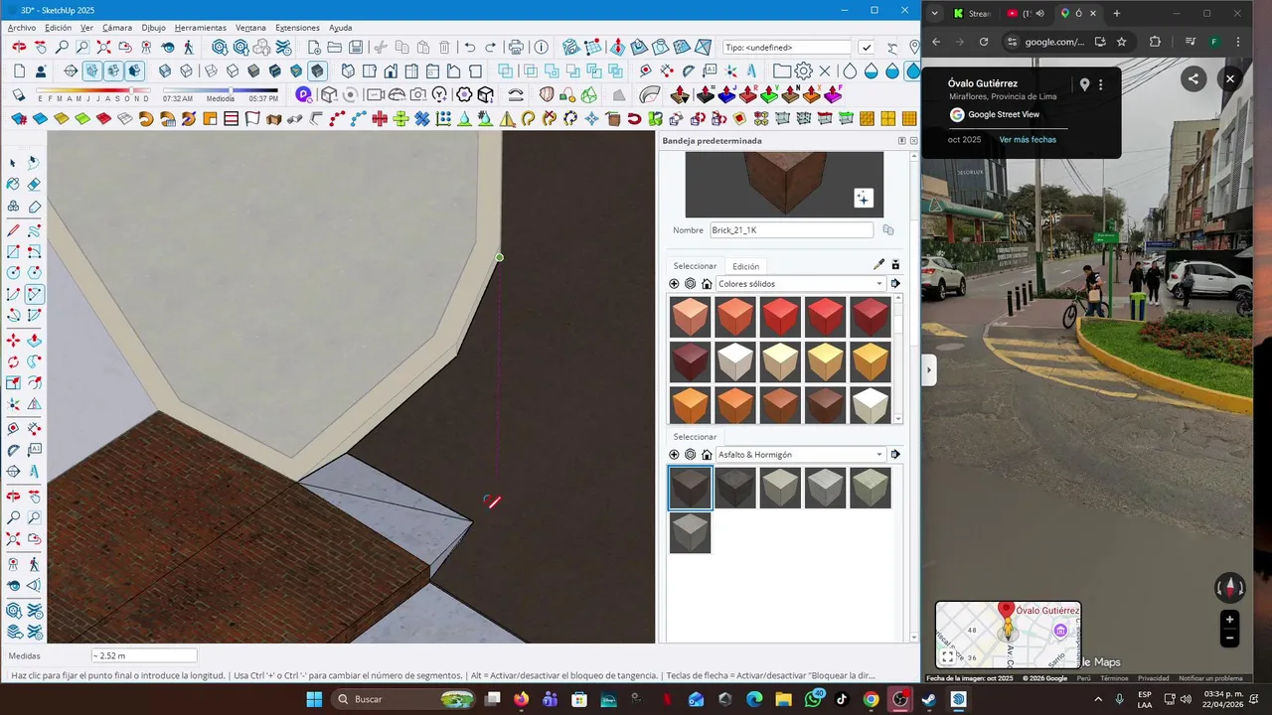This screenshot has width=1272, height=715.
Task: Open Model Info icon
Action: click(x=541, y=48)
